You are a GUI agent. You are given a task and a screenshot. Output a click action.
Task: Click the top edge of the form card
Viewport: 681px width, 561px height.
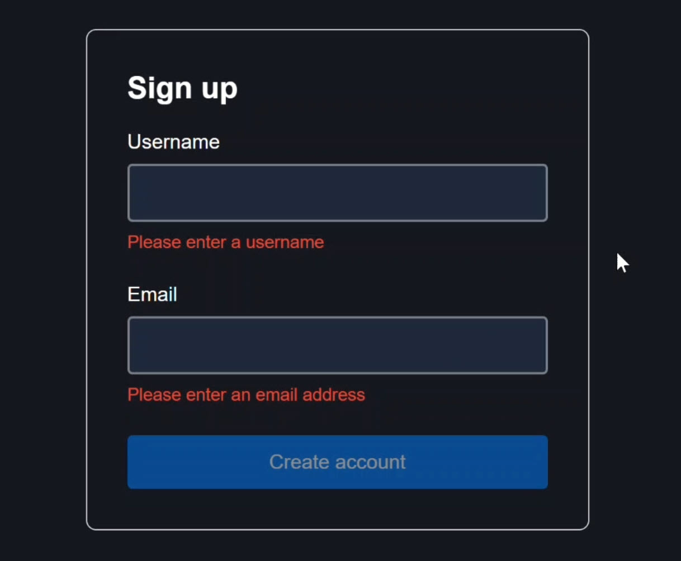(337, 31)
